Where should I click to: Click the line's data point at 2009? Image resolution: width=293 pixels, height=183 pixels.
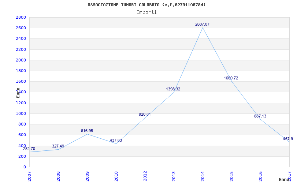(x=87, y=134)
